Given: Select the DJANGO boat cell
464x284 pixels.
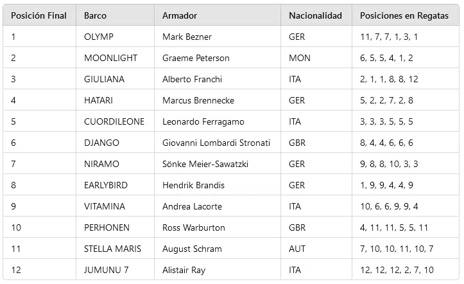Looking at the screenshot, I should pos(101,143).
